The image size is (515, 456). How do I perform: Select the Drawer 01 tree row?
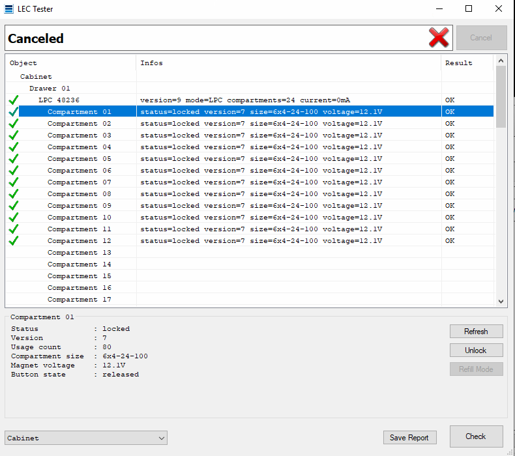click(250, 89)
